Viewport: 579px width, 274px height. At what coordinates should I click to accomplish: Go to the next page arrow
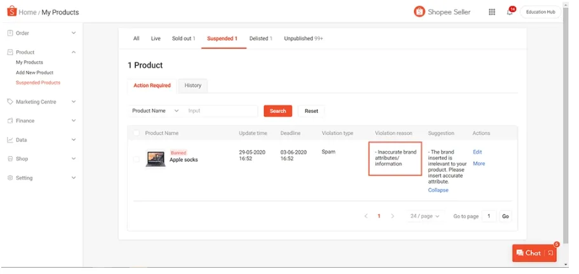click(392, 216)
